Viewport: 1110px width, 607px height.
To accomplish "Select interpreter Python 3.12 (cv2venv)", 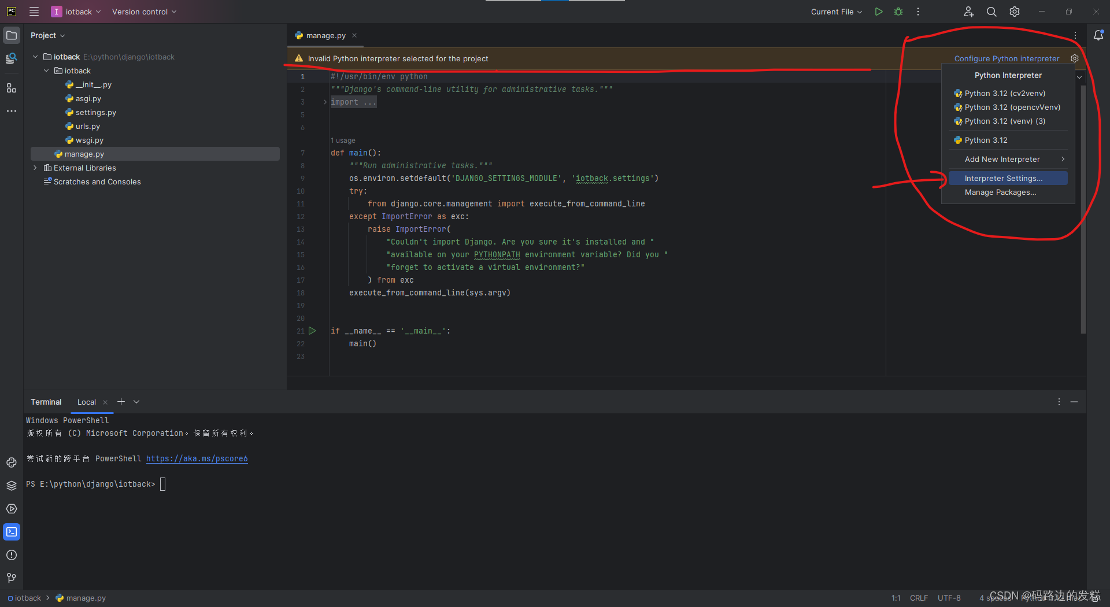I will tap(1005, 93).
